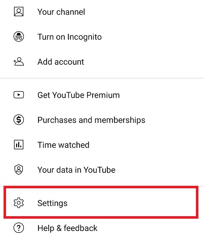Choose Add account
Screen dimensions: 204x244
coord(102,62)
